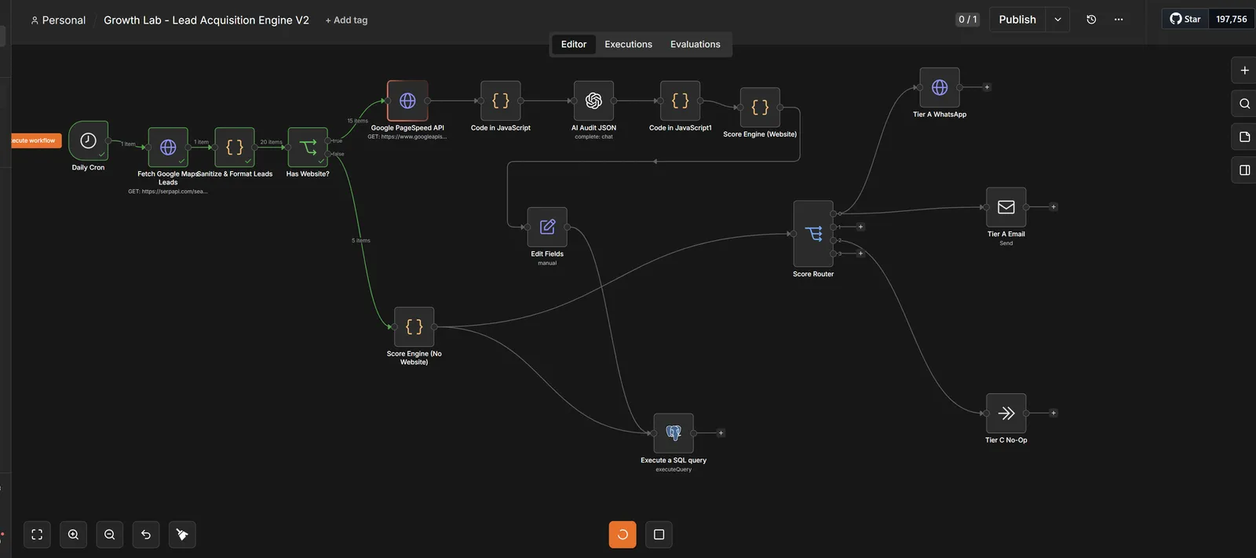Toggle the side panel layout icon

[1244, 170]
